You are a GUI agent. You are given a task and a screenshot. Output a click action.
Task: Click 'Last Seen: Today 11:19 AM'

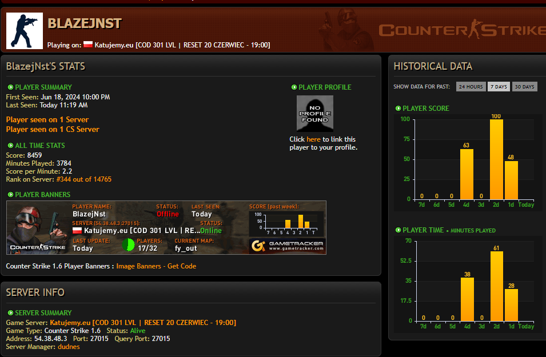[47, 105]
